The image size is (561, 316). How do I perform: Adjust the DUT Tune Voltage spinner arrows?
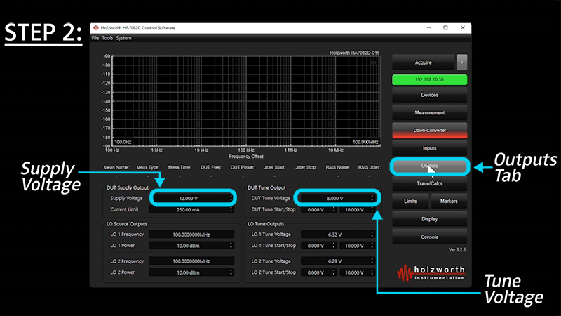[372, 198]
